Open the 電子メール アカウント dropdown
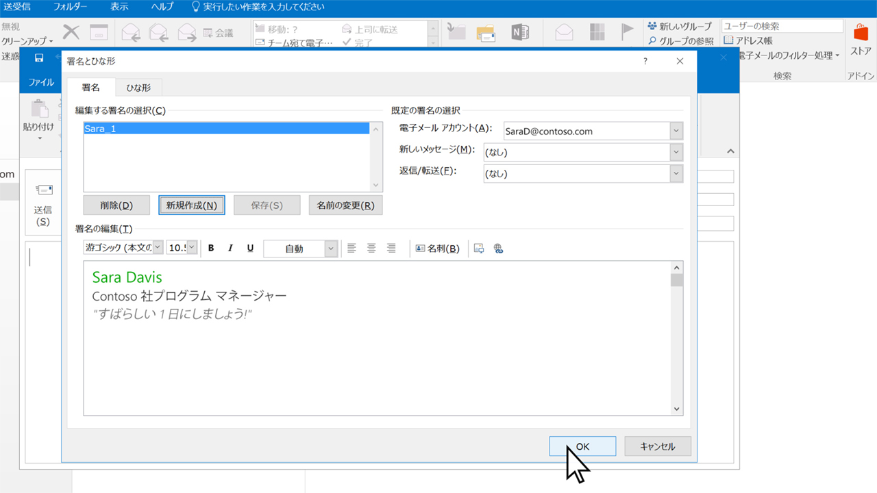The height and width of the screenshot is (493, 877). 677,131
